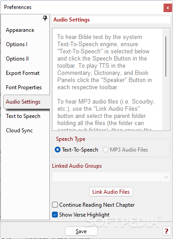Click the Save button

click(81, 231)
